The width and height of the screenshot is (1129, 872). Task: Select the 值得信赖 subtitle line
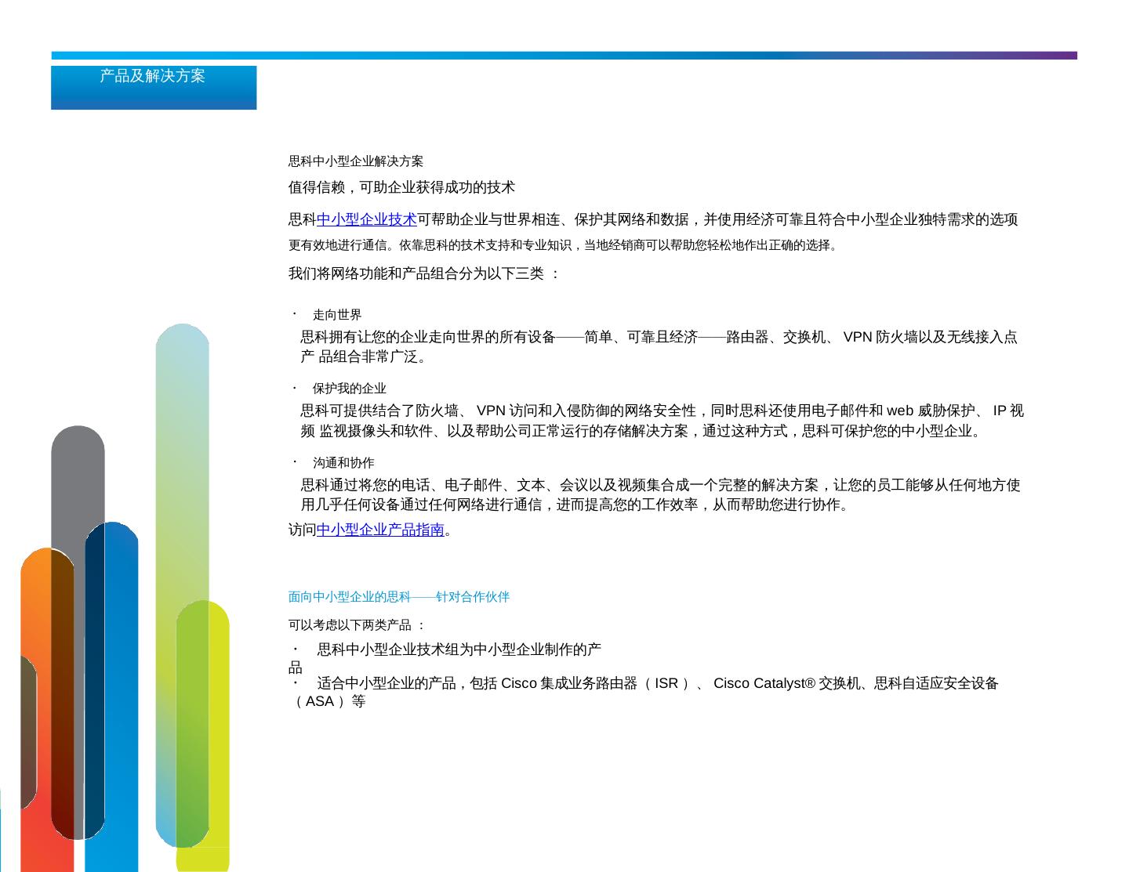tap(401, 187)
